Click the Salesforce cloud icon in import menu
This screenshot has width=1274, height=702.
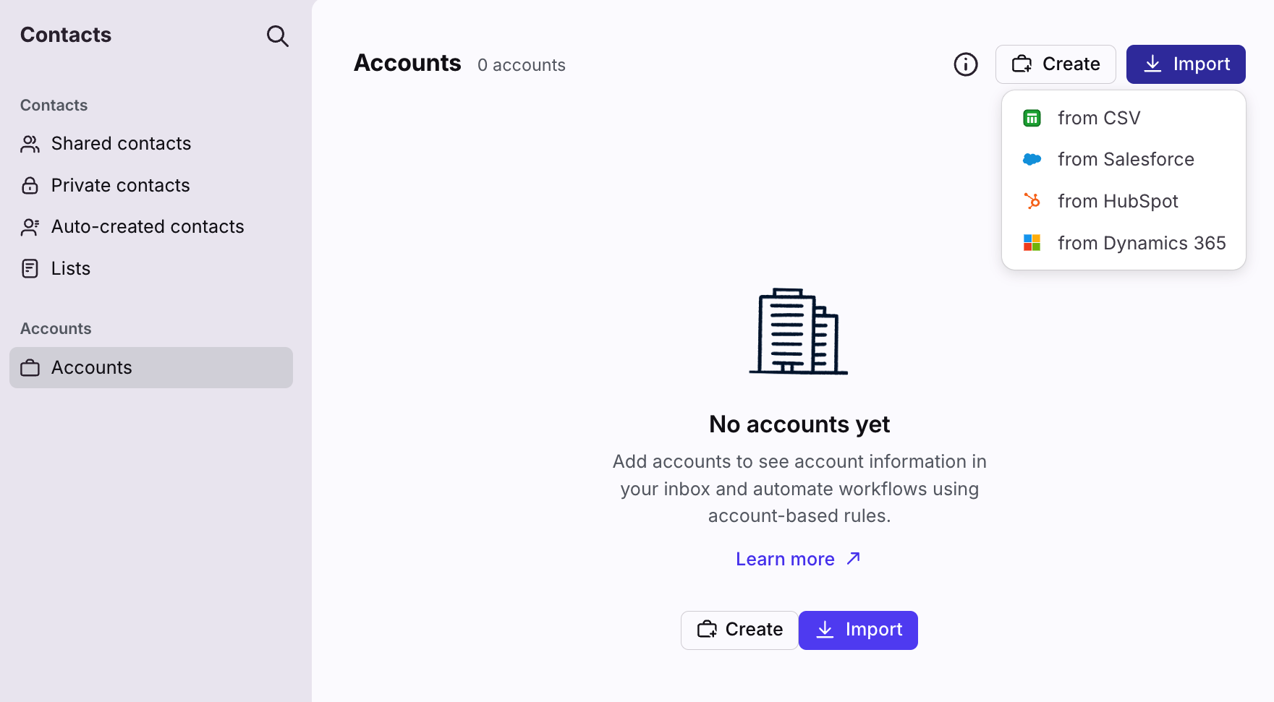(1032, 159)
